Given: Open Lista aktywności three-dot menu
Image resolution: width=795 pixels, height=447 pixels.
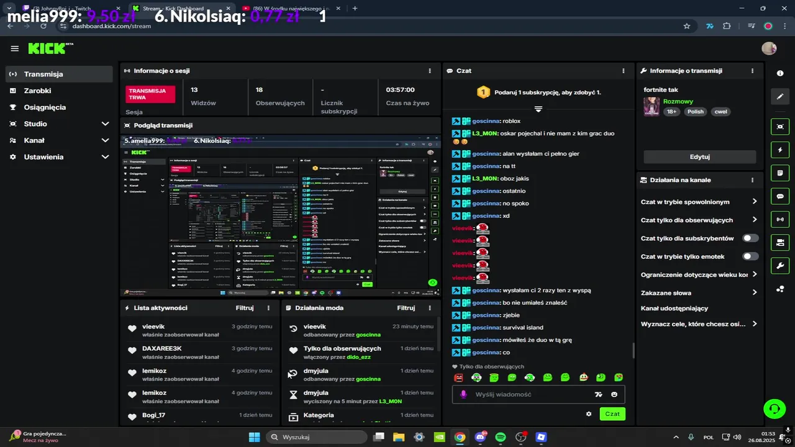Looking at the screenshot, I should click(x=268, y=308).
